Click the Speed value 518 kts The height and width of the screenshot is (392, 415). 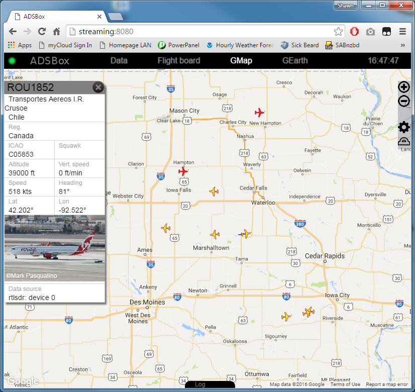point(20,191)
